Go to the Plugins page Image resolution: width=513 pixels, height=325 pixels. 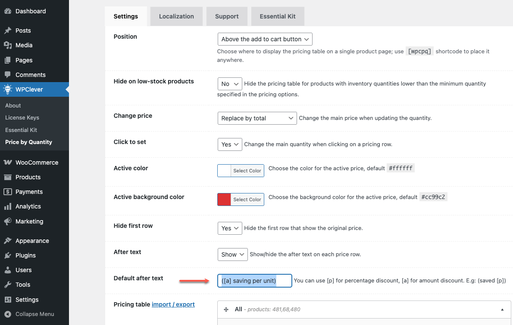click(34, 255)
